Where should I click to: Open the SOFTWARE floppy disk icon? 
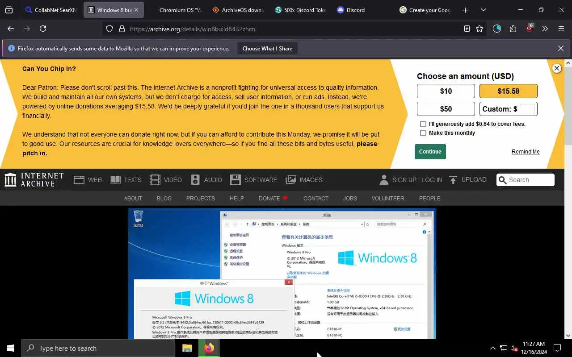[236, 180]
